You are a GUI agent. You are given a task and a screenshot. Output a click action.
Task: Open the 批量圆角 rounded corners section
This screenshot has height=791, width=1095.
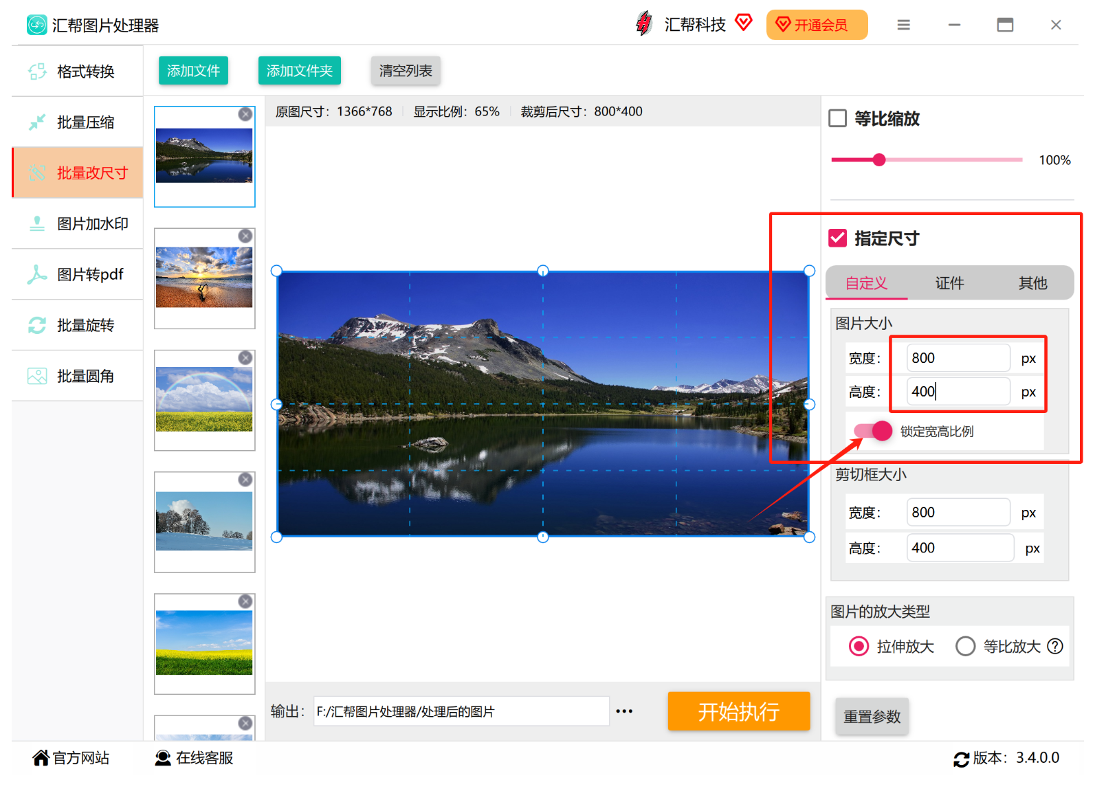78,376
